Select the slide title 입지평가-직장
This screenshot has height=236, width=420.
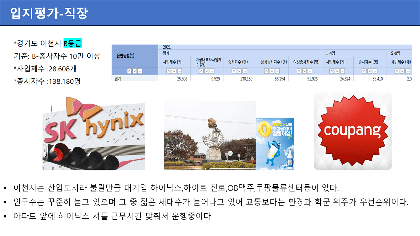pyautogui.click(x=49, y=13)
